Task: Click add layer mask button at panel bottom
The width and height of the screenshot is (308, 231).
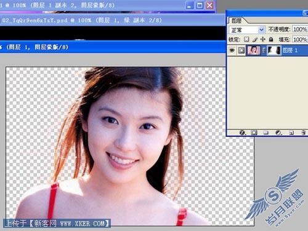Action: coord(254,133)
